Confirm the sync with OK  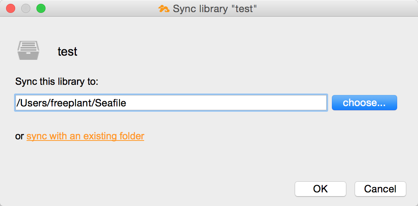321,189
